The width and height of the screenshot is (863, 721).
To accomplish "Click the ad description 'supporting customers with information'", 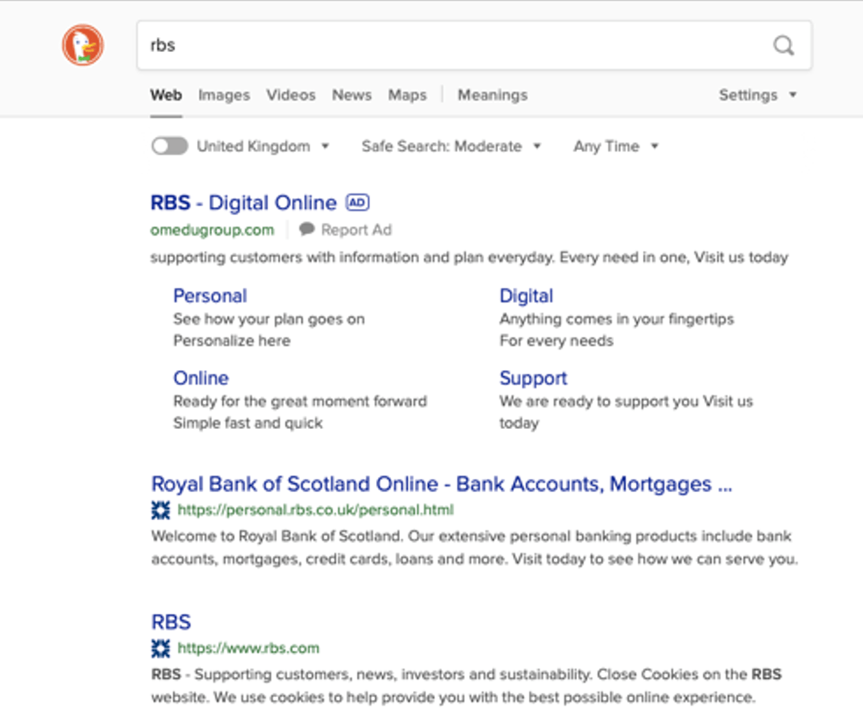I will click(469, 258).
